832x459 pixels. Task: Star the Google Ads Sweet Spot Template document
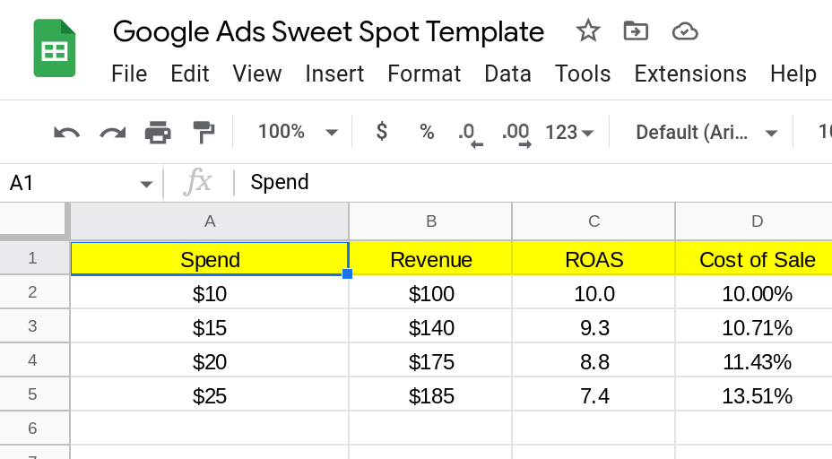(588, 30)
